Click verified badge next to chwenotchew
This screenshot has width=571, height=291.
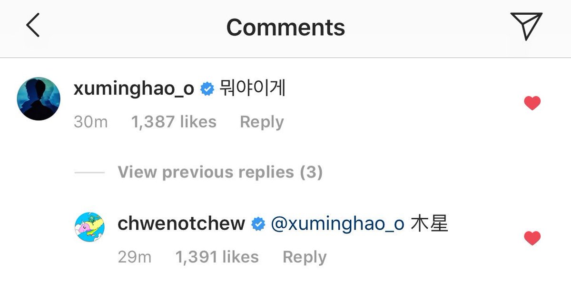(x=258, y=224)
